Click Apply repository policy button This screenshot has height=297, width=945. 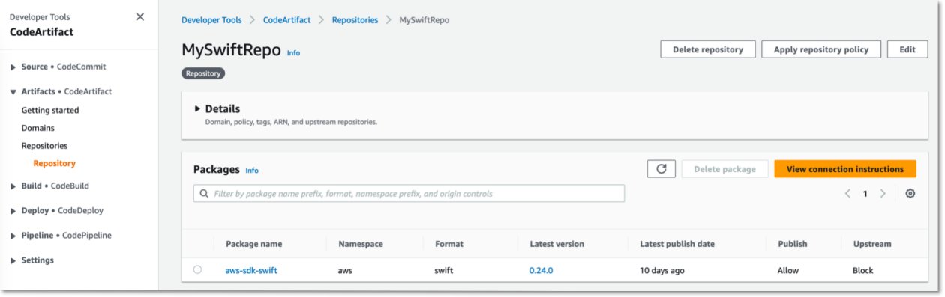click(x=820, y=49)
